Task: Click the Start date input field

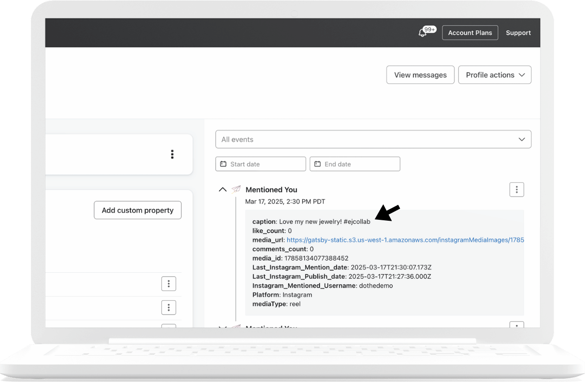Action: (x=261, y=164)
